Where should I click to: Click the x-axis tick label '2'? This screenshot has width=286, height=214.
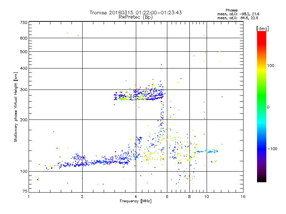click(x=82, y=197)
